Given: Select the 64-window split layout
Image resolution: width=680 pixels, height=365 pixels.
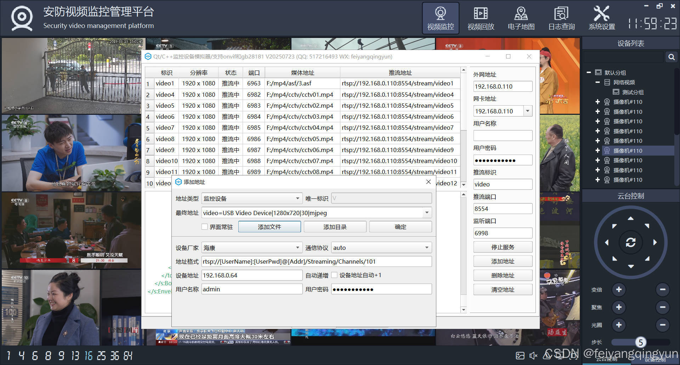Looking at the screenshot, I should pos(127,356).
